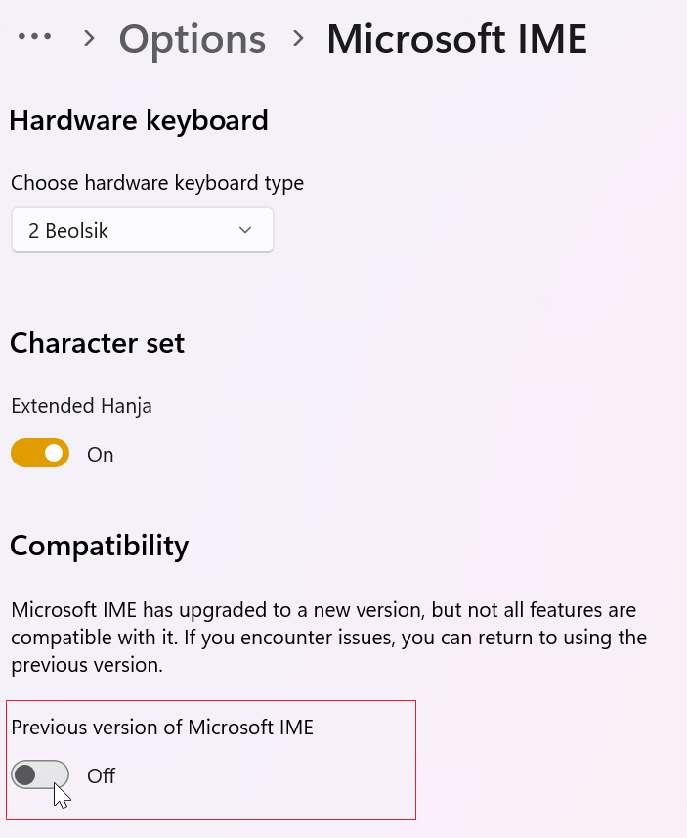This screenshot has width=687, height=838.
Task: Click the chevron arrow before Options
Action: (x=89, y=38)
